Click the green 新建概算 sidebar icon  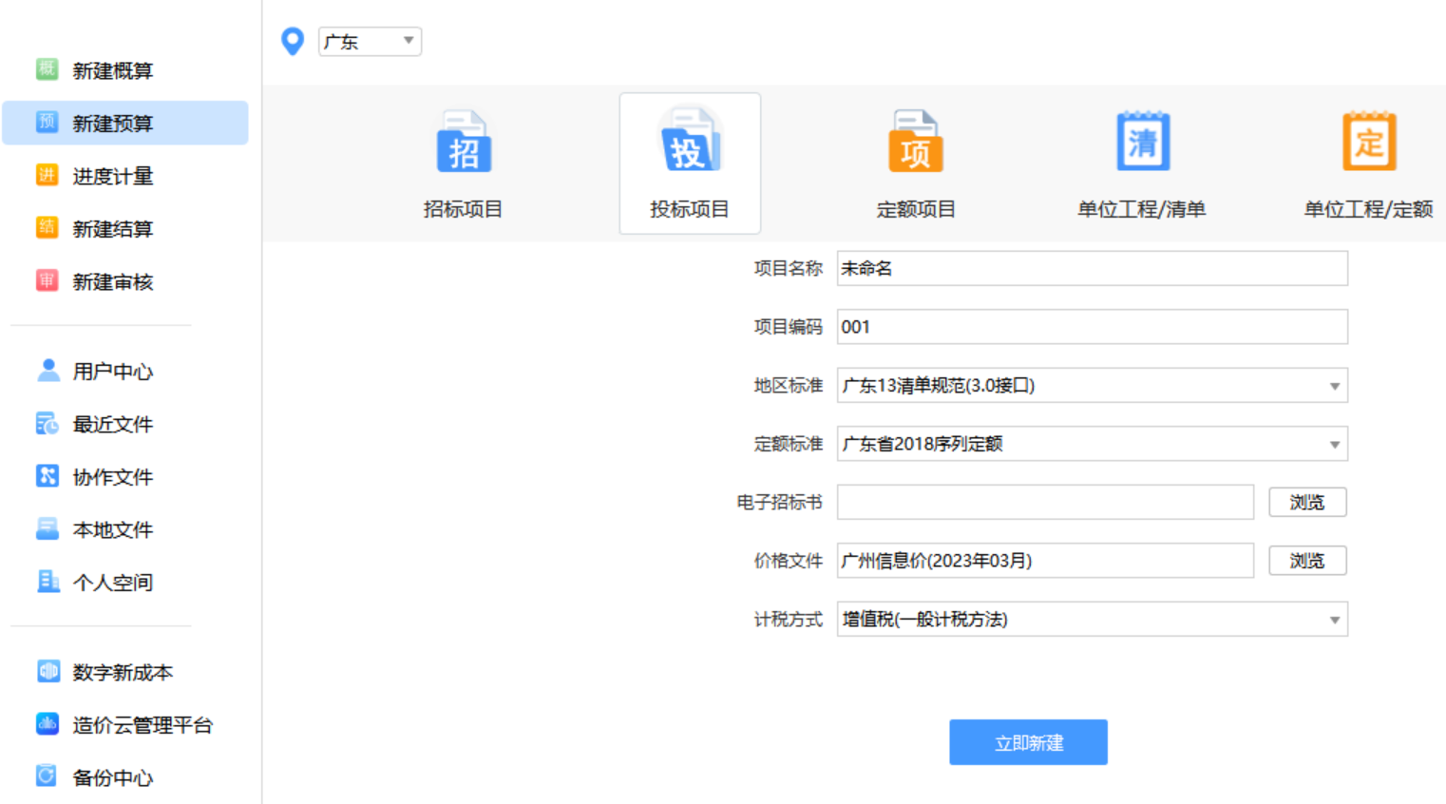pos(47,69)
